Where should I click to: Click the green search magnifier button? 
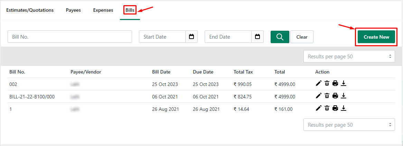click(280, 37)
